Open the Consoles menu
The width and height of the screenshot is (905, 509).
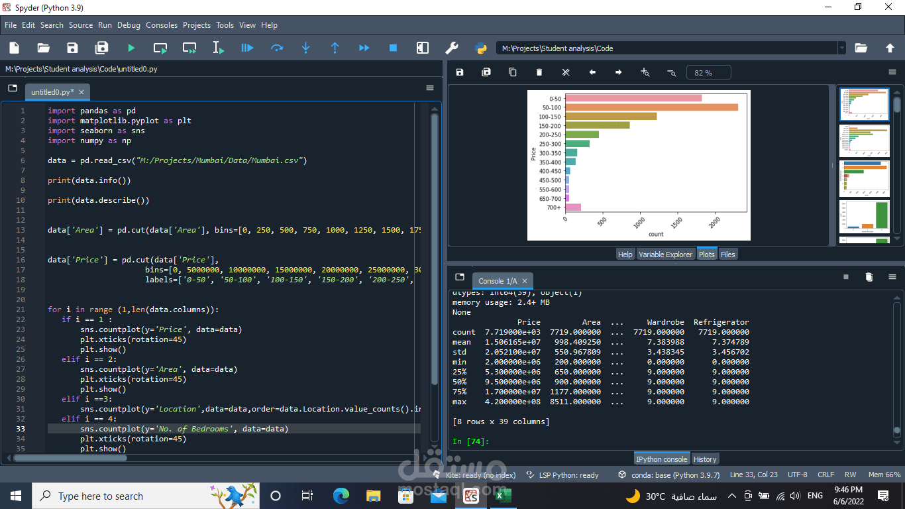pyautogui.click(x=162, y=25)
